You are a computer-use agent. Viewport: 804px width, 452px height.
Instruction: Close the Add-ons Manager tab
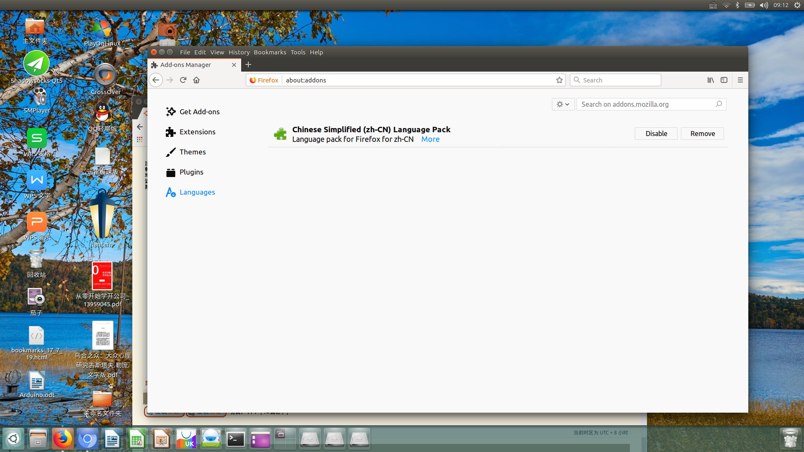(234, 65)
